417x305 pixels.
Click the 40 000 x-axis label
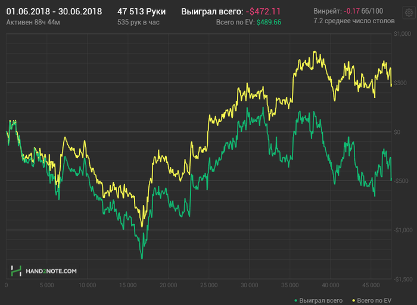click(x=330, y=285)
